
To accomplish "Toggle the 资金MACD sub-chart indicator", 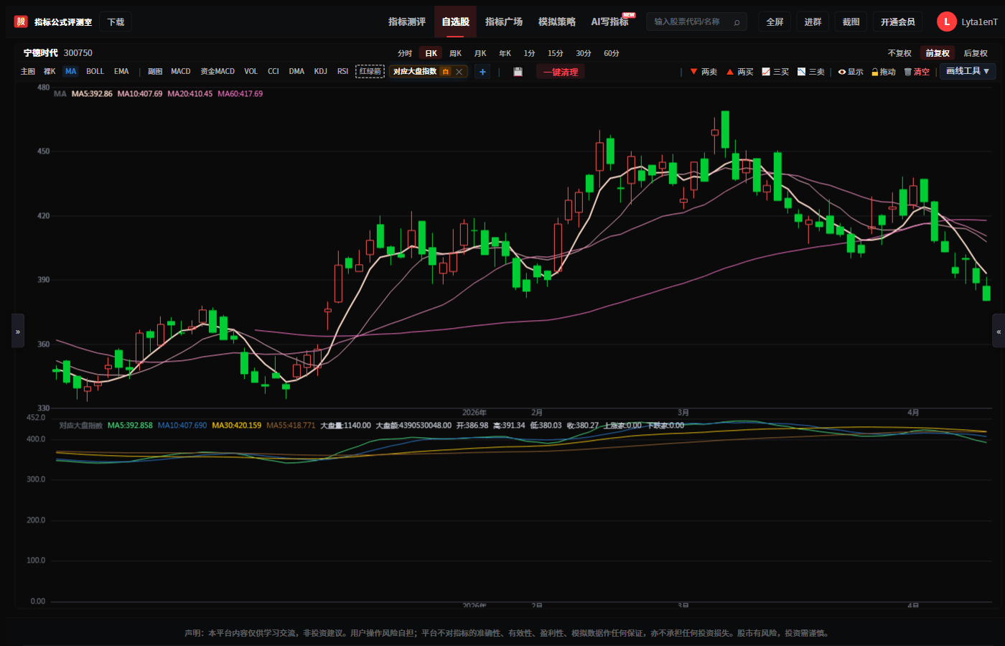I will tap(218, 72).
